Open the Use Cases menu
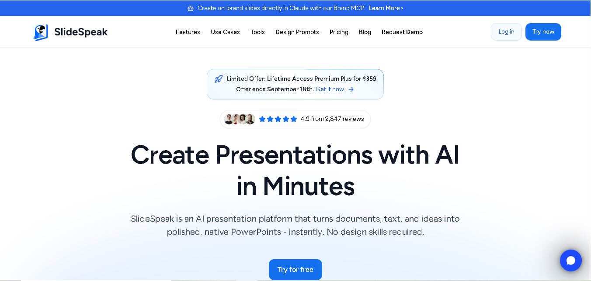This screenshot has height=281, width=591. point(225,32)
